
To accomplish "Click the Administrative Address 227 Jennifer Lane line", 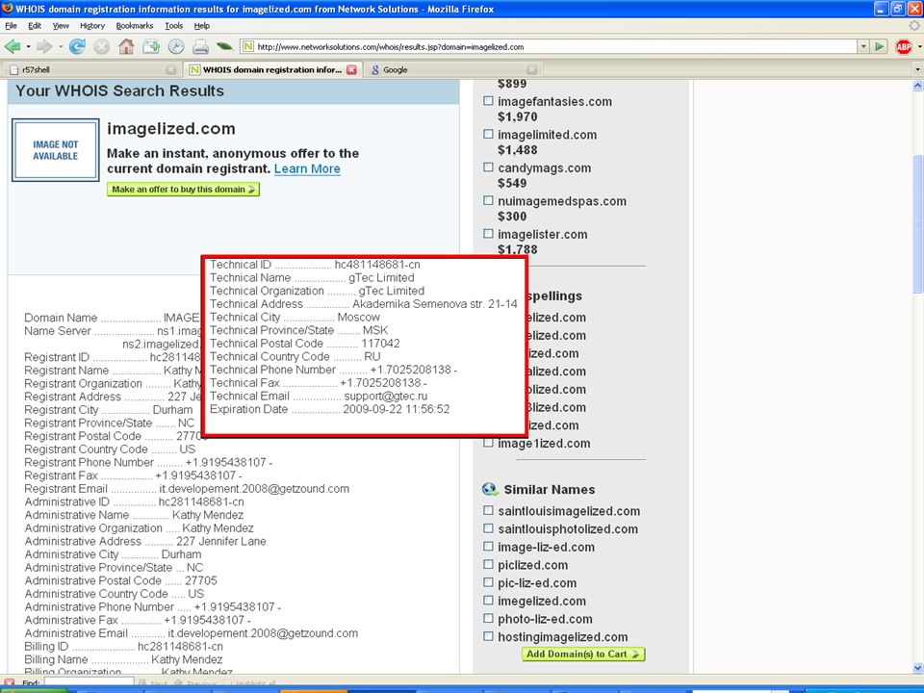I will 145,541.
